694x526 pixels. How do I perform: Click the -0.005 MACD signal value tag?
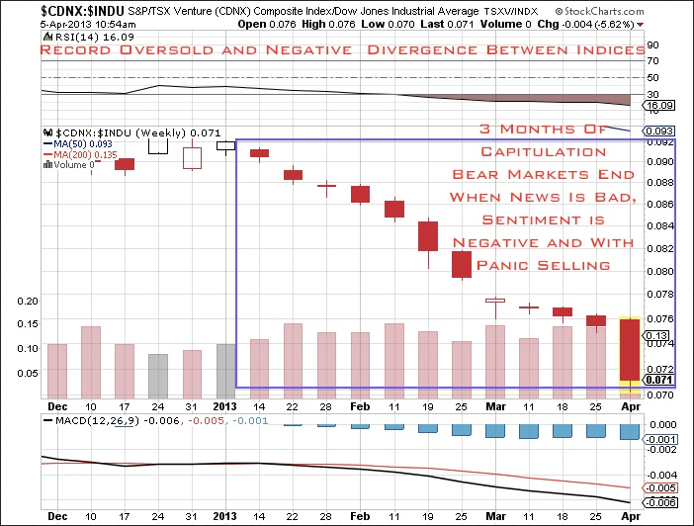point(660,487)
